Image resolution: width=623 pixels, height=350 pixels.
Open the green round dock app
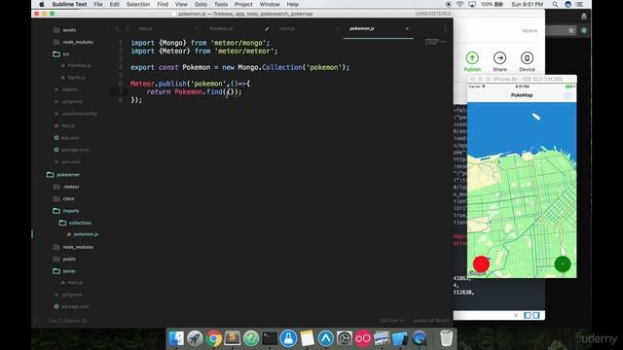(251, 338)
